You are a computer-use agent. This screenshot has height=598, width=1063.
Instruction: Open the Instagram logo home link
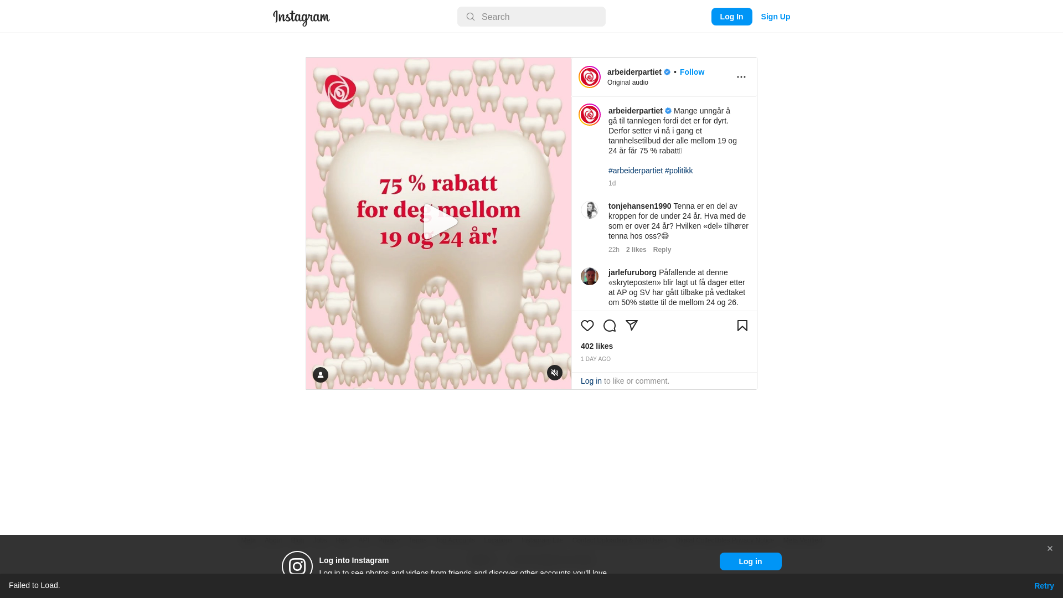click(x=301, y=18)
